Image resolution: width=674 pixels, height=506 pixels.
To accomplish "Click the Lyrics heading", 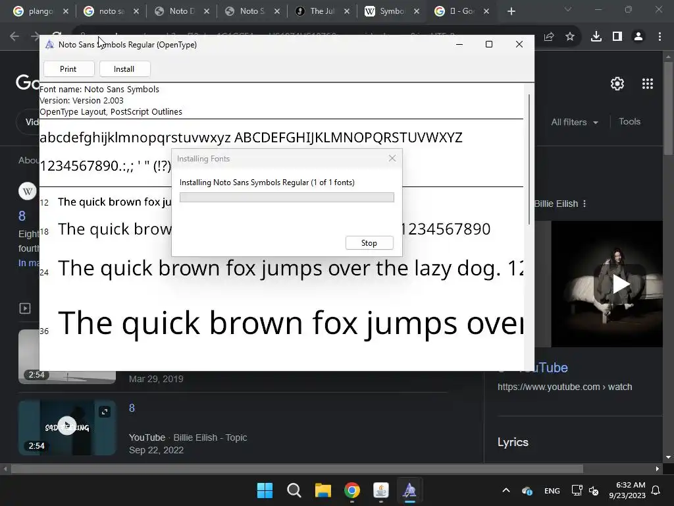I will pos(513,442).
